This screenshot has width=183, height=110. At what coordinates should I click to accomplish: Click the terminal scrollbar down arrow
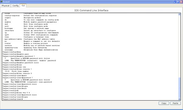pyautogui.click(x=179, y=99)
